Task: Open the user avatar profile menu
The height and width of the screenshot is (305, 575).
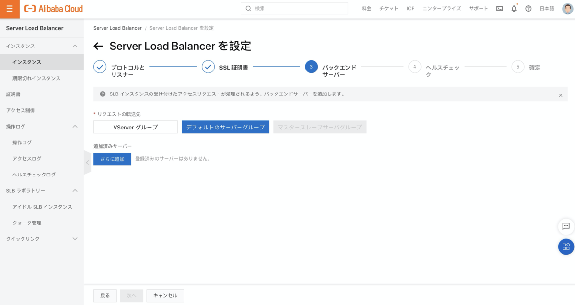Action: pyautogui.click(x=567, y=9)
